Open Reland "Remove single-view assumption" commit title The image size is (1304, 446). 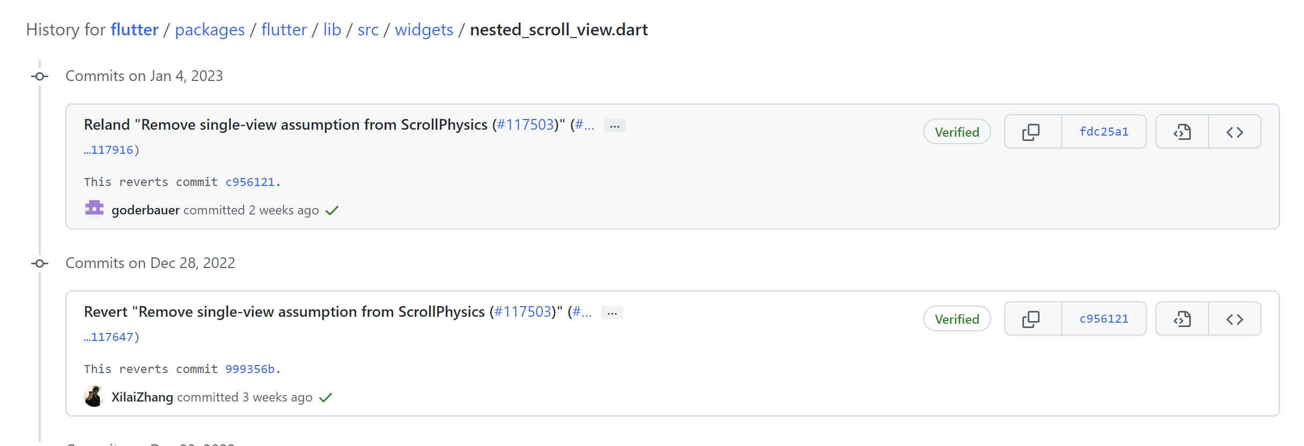(286, 125)
